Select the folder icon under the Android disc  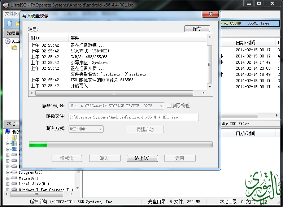pos(14,47)
